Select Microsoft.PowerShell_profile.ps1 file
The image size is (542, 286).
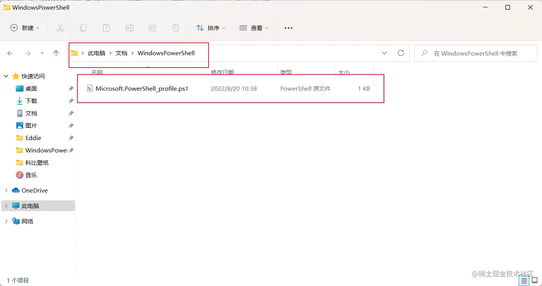pos(142,88)
